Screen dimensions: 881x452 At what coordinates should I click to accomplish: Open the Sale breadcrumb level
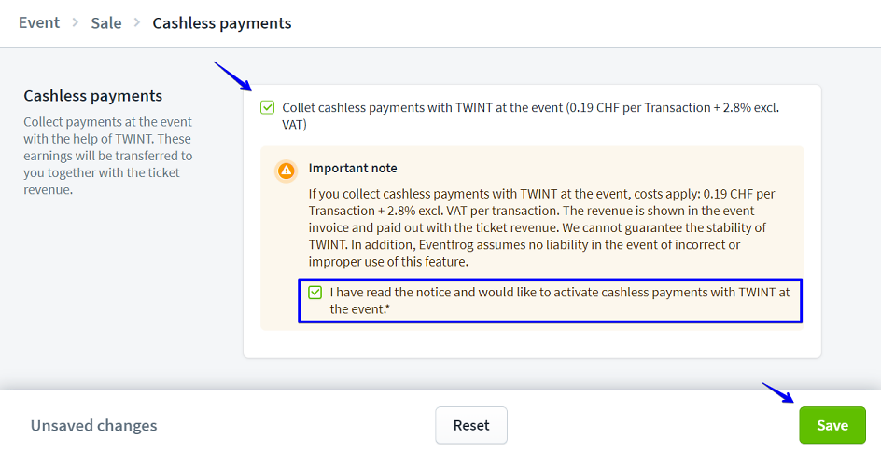106,23
